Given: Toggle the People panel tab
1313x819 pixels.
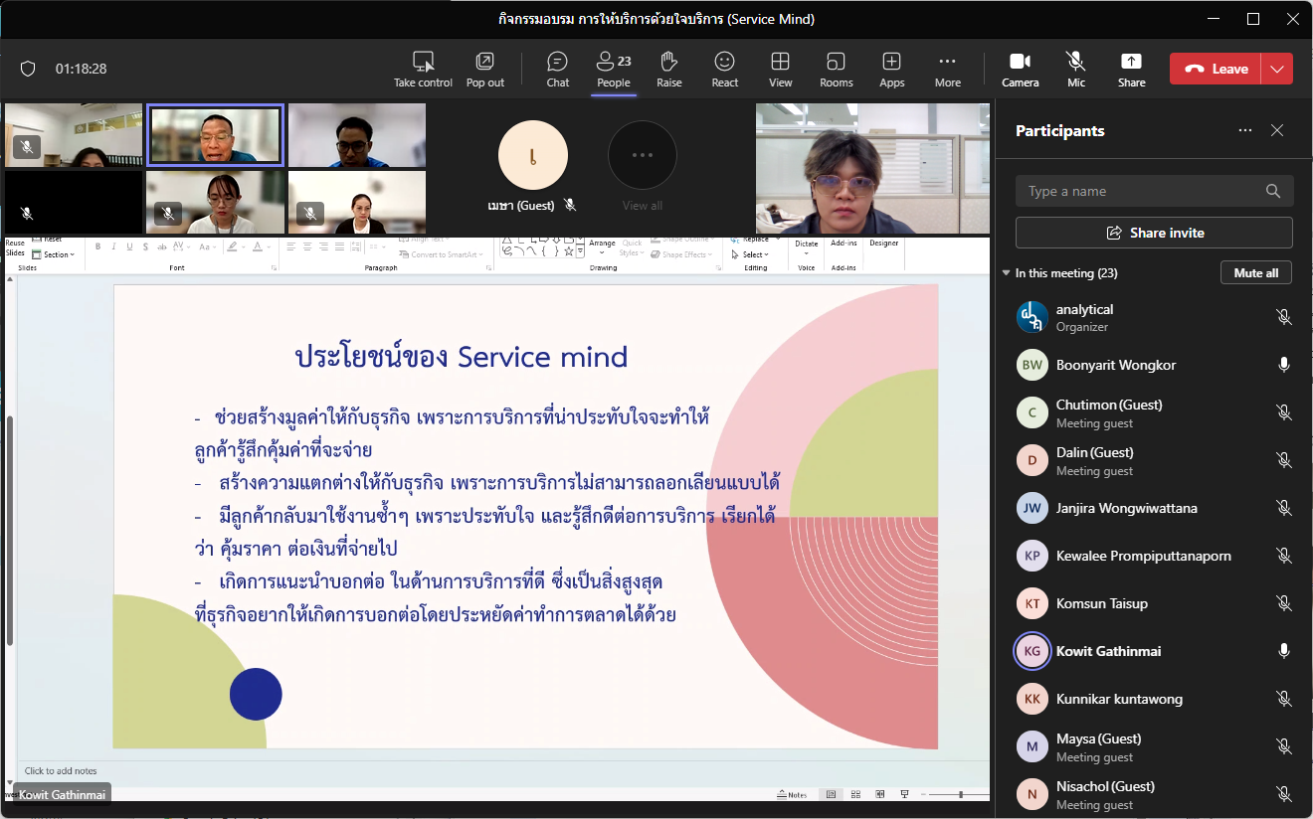Looking at the screenshot, I should pyautogui.click(x=614, y=69).
